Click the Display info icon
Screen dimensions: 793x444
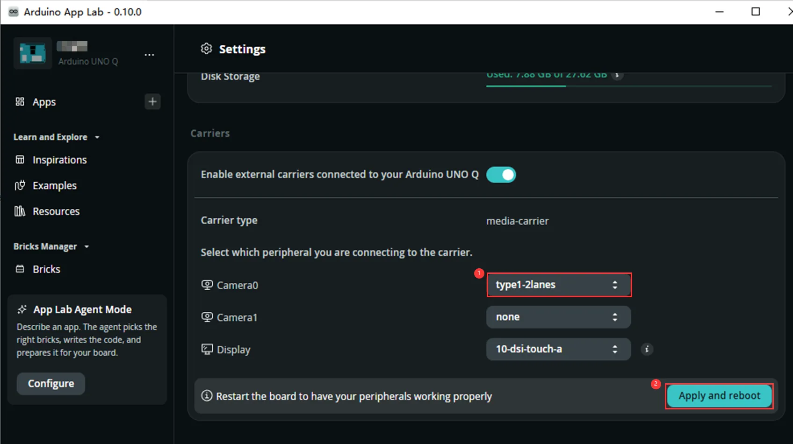pos(647,349)
